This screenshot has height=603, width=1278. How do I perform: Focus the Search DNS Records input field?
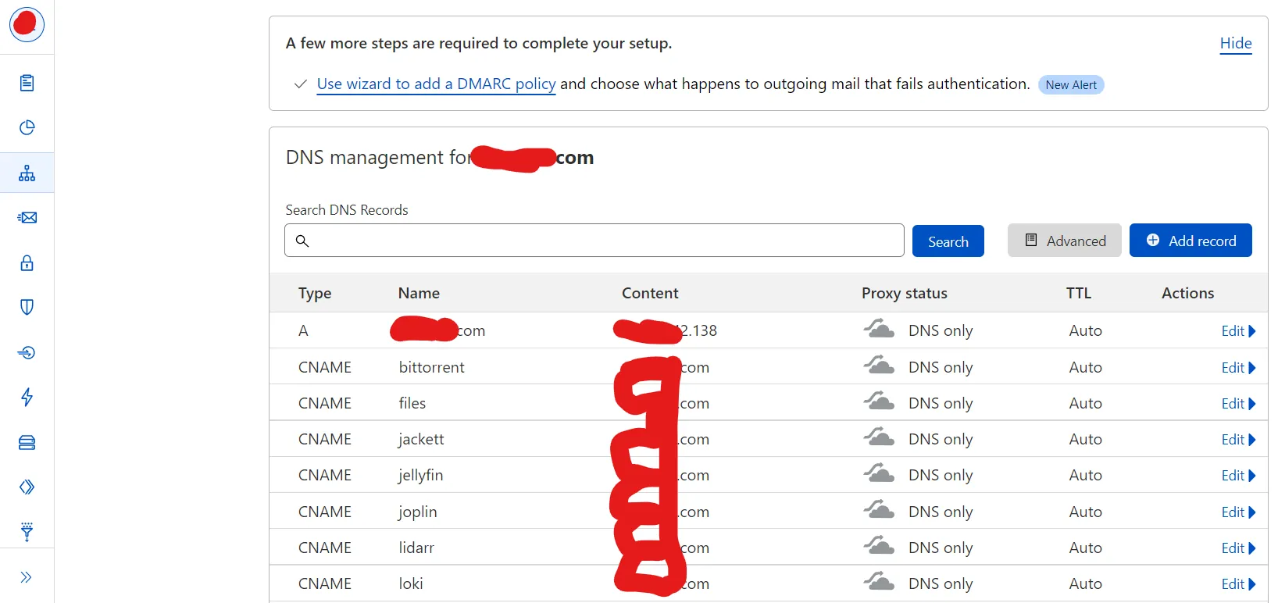(602, 241)
